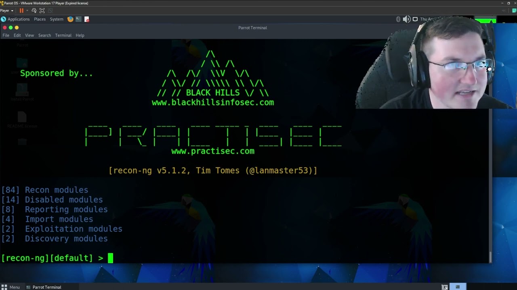517x290 pixels.
Task: Click the '[8] Reporting modules' line
Action: coord(54,209)
